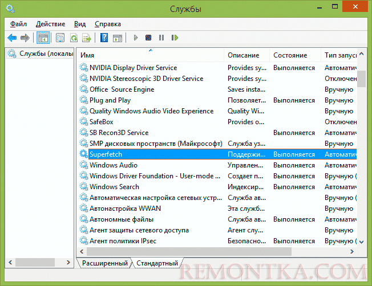Click the list's vertical scrollbar up arrow
Image resolution: width=372 pixels, height=286 pixels.
(361, 54)
